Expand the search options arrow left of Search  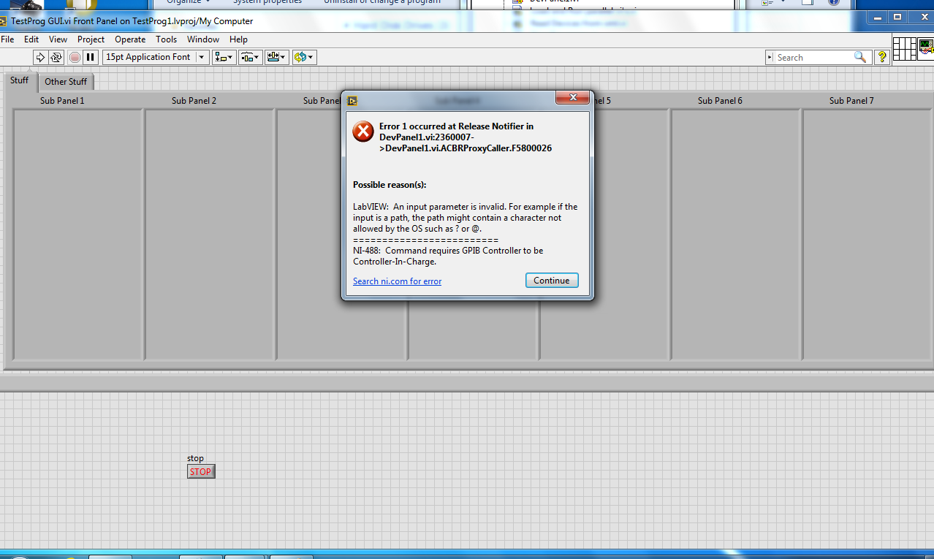[771, 57]
